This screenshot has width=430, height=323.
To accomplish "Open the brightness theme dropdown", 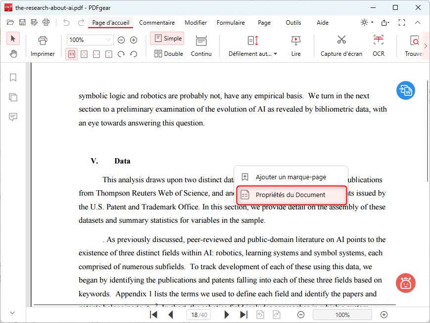I will tap(367, 22).
